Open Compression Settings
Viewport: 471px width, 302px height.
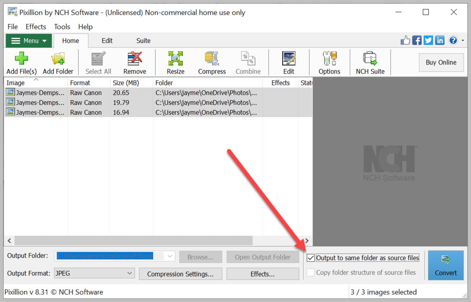[180, 274]
